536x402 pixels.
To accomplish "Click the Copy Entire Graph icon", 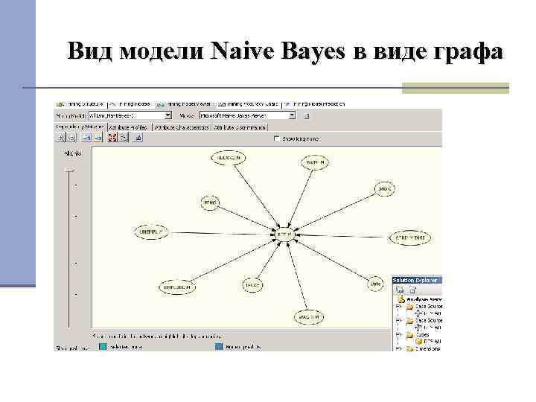I will point(98,138).
